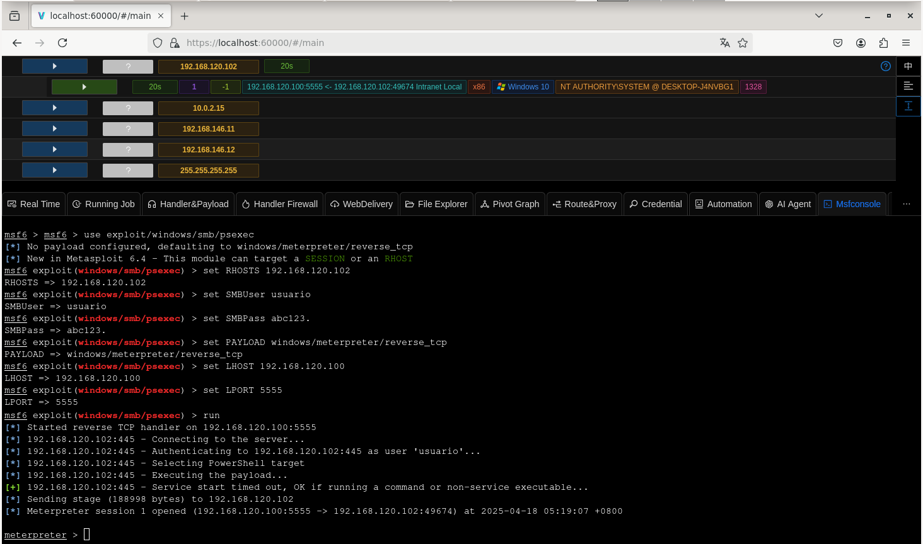The width and height of the screenshot is (923, 544).
Task: Open a new browser tab
Action: pyautogui.click(x=185, y=16)
